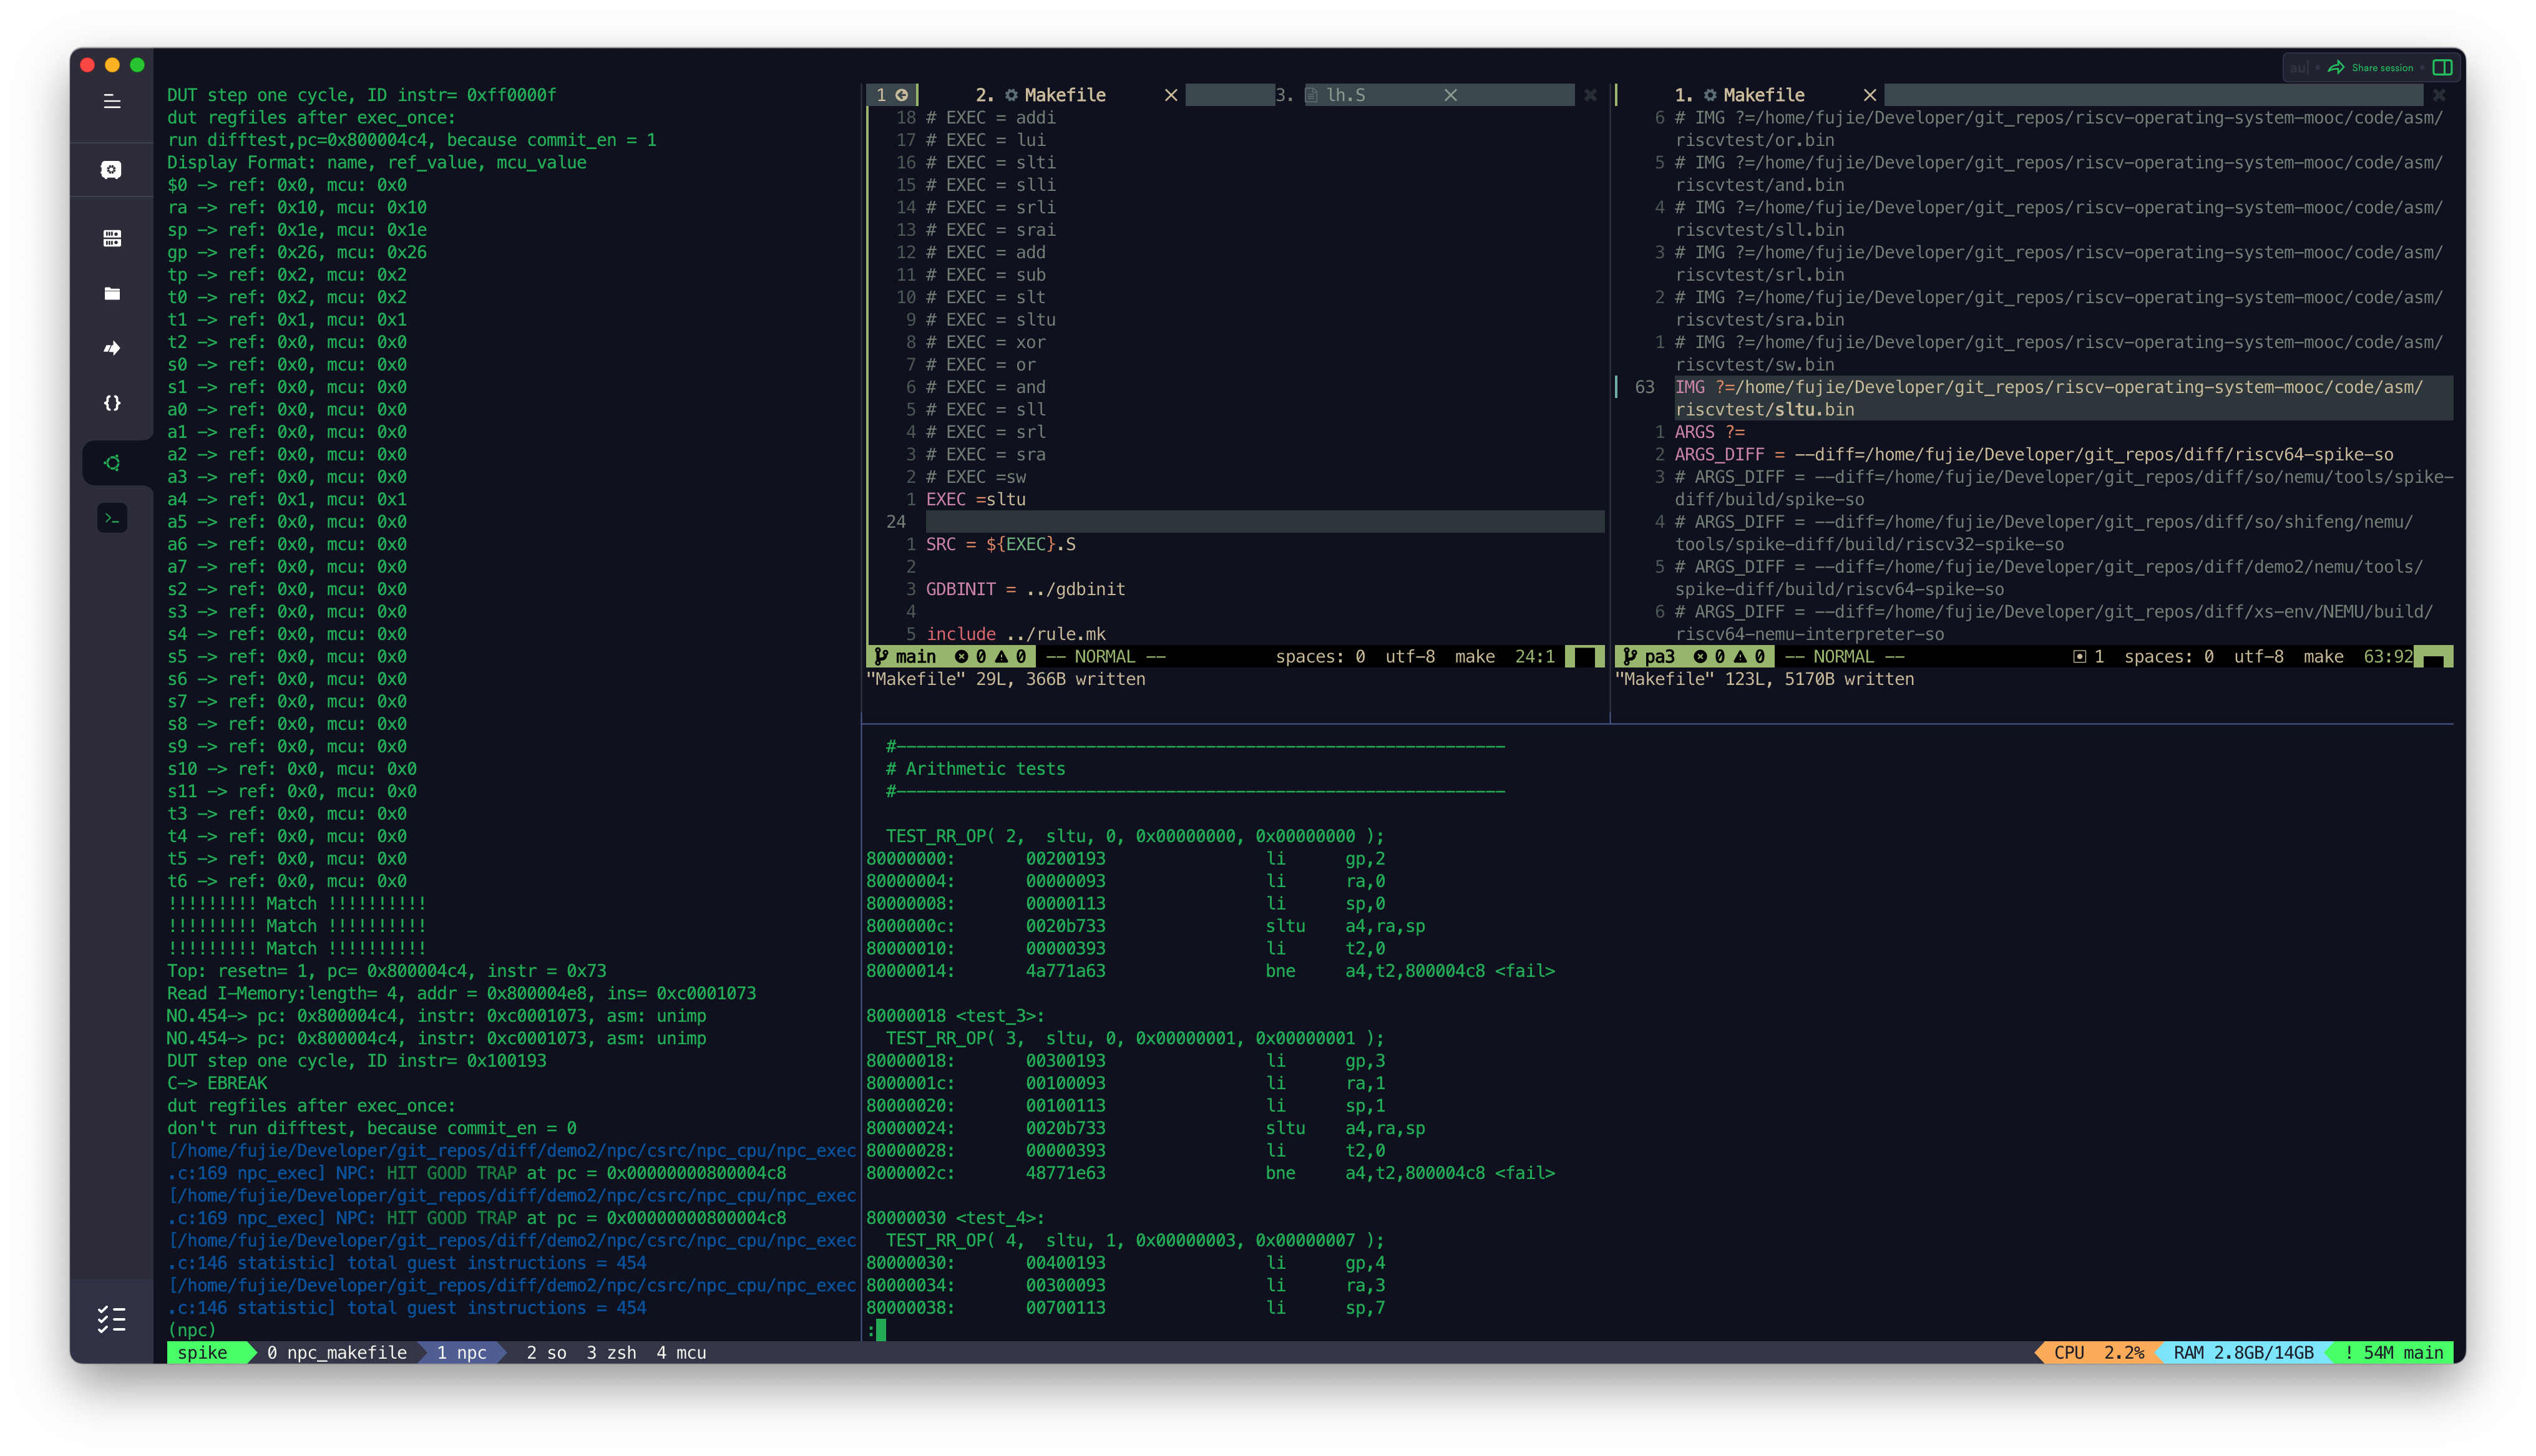Click the green macOS fullscreen button
Viewport: 2536px width, 1456px height.
[x=137, y=65]
